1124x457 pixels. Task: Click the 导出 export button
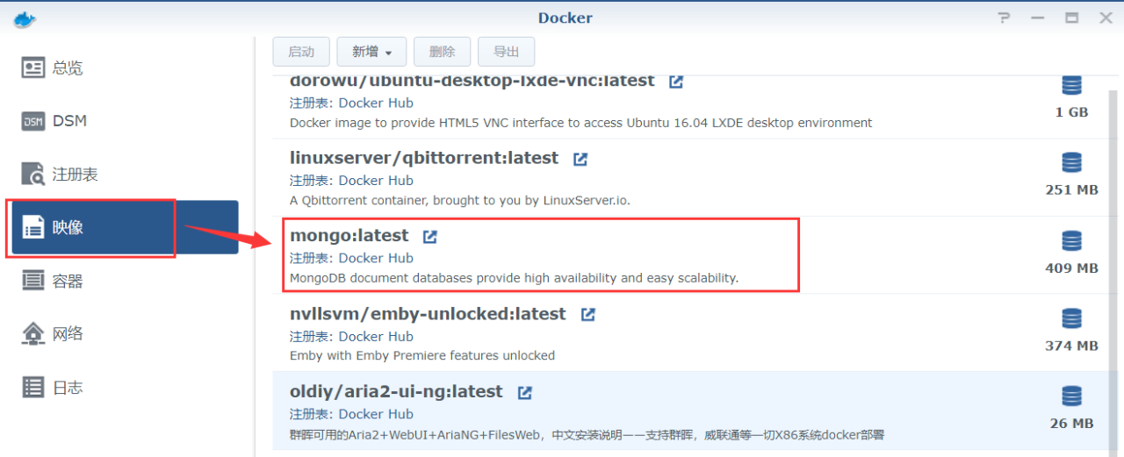pos(507,52)
